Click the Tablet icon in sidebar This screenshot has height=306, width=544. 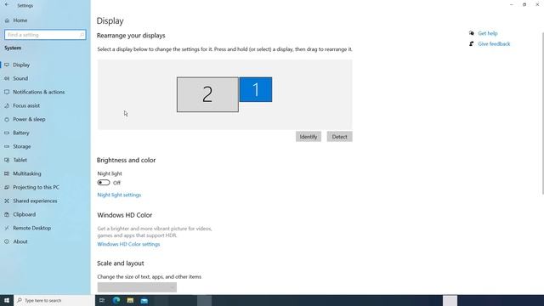click(7, 160)
